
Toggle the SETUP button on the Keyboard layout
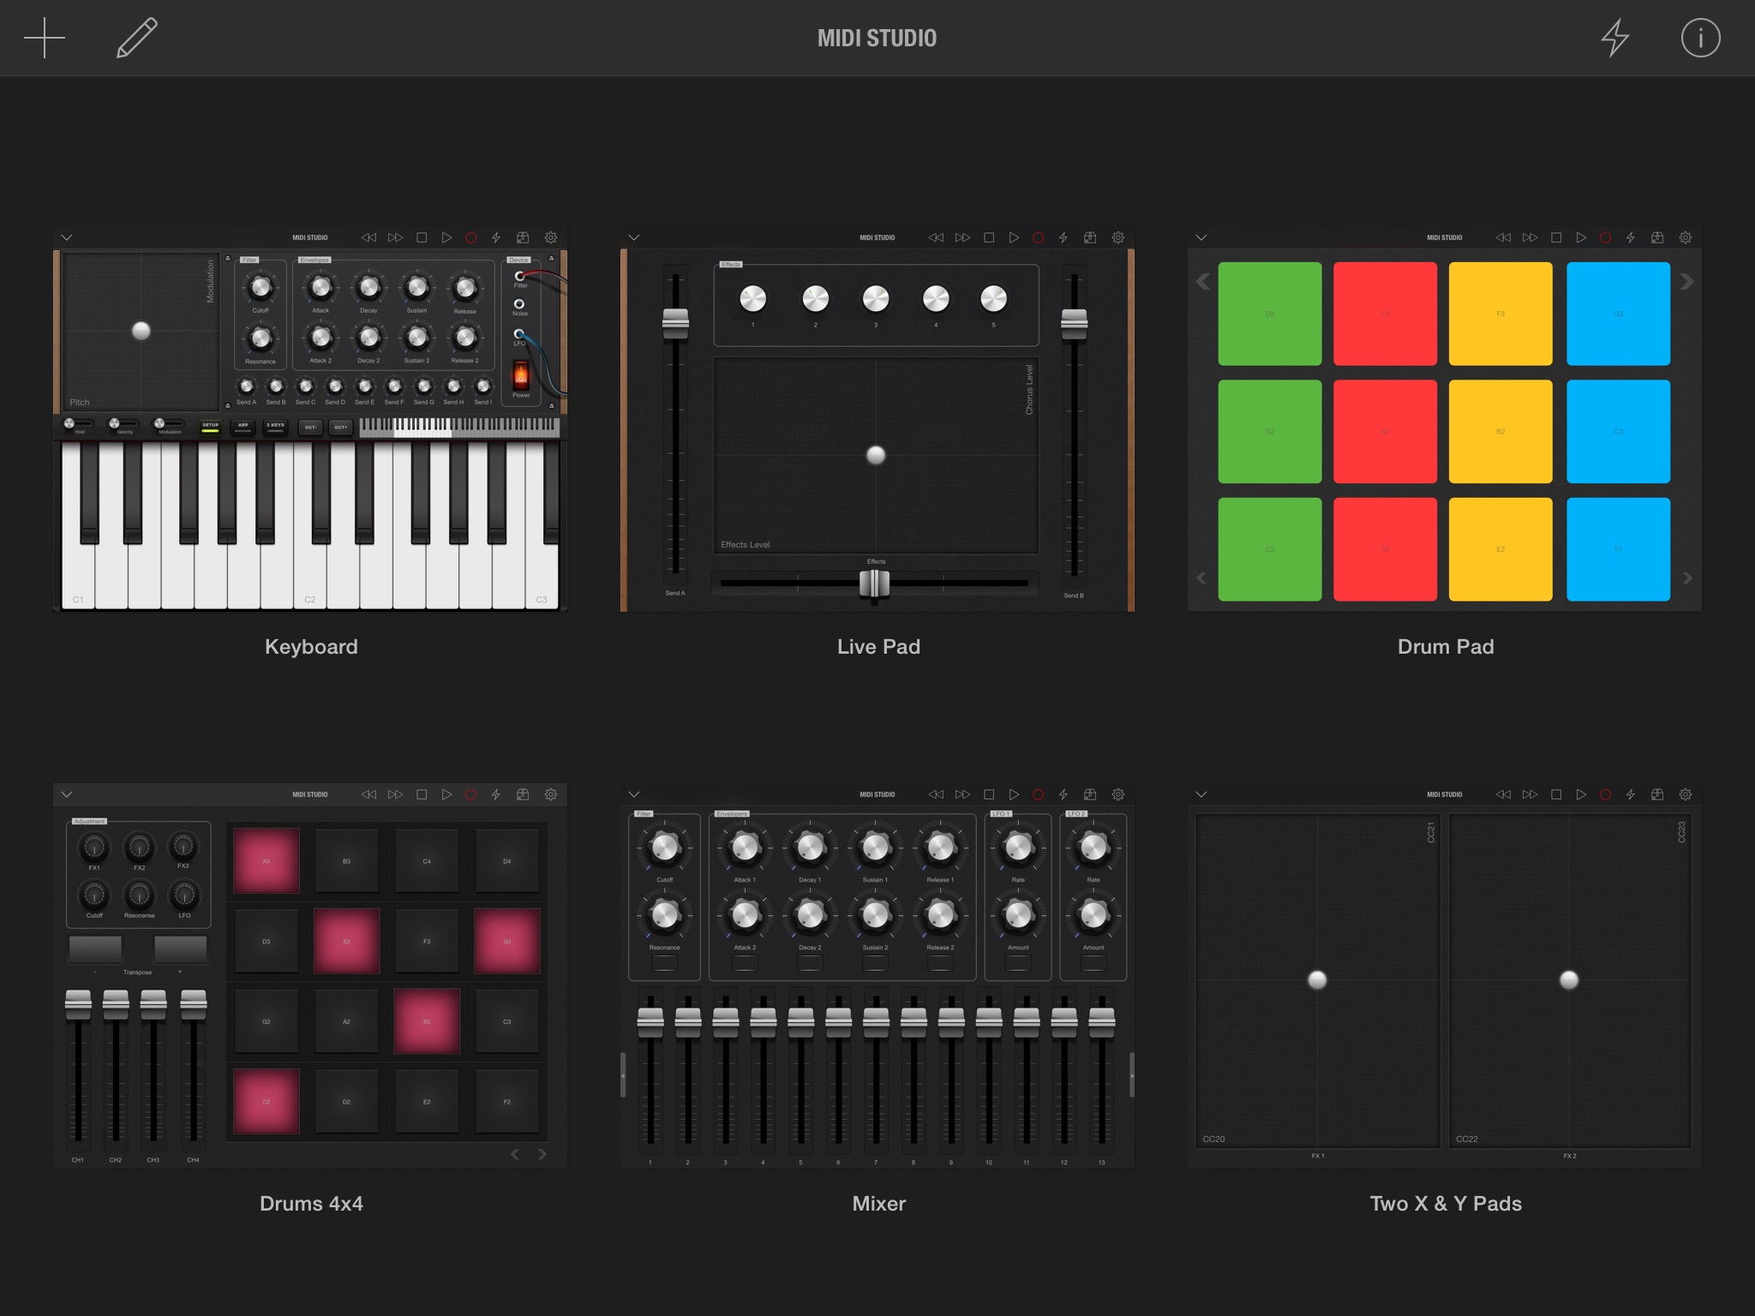pos(210,426)
